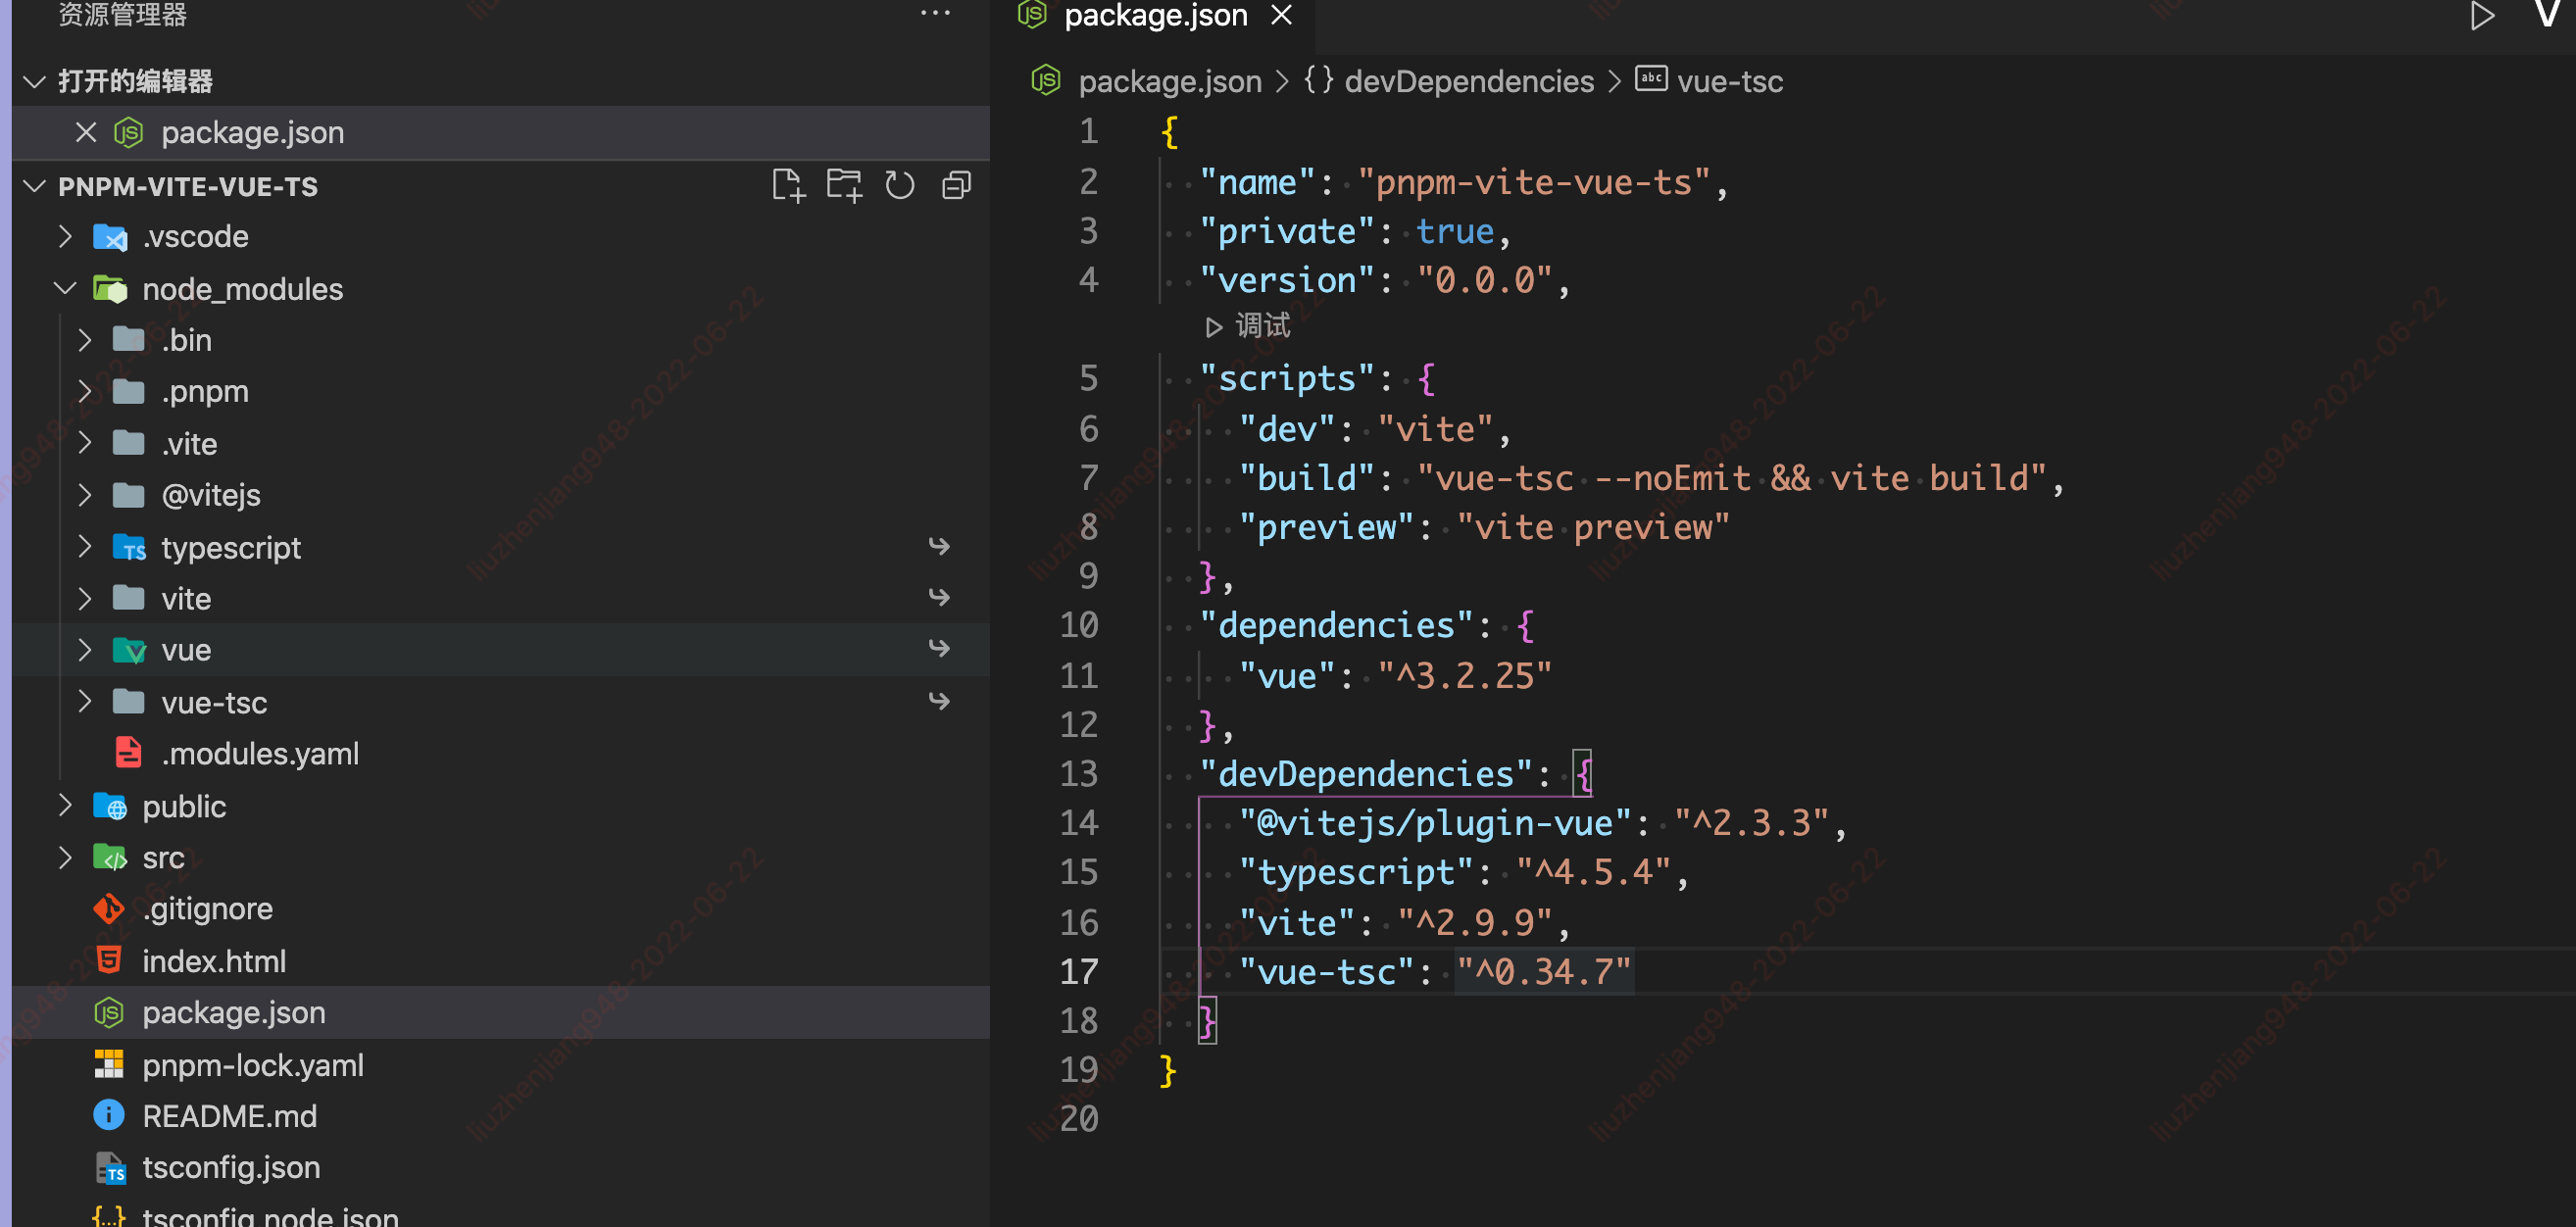Open tsconfig.json from the file tree
The height and width of the screenshot is (1227, 2576).
[x=501, y=1167]
